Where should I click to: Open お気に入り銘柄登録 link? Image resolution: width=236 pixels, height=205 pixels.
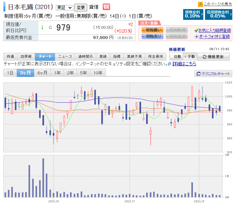pos(215,31)
